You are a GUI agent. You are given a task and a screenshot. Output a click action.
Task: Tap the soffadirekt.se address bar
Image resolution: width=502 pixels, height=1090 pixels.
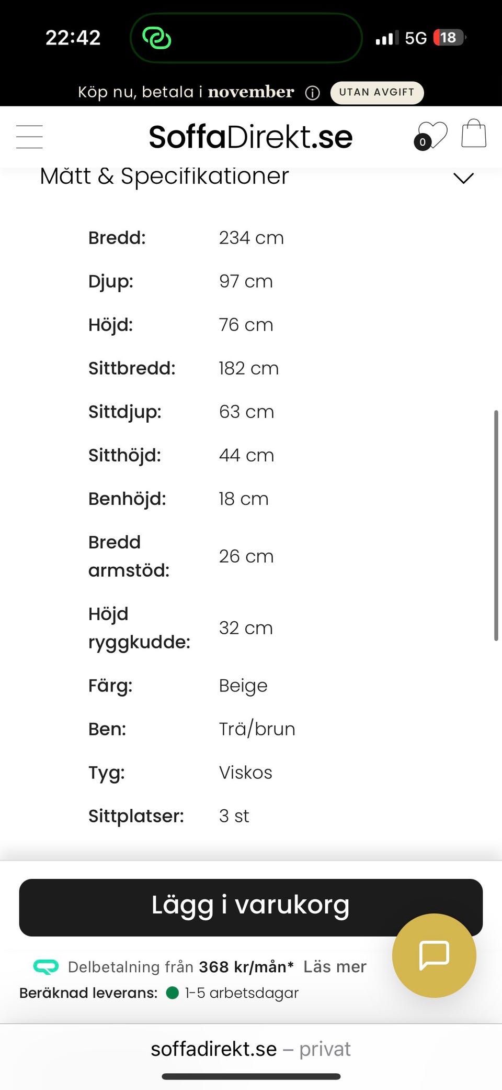pos(251,1049)
